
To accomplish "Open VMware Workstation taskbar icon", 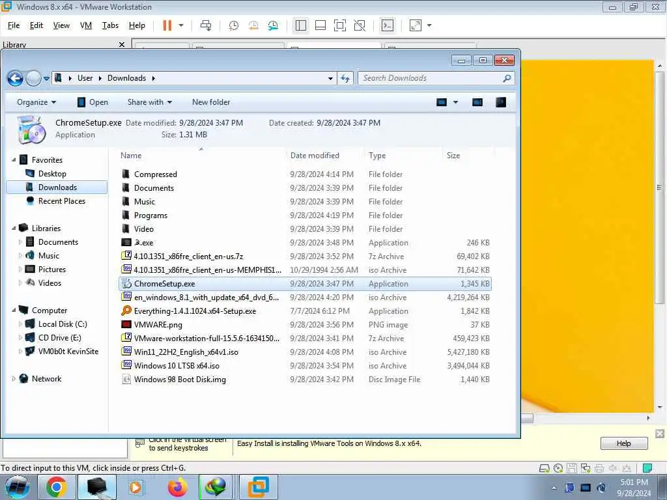I will coord(258,487).
